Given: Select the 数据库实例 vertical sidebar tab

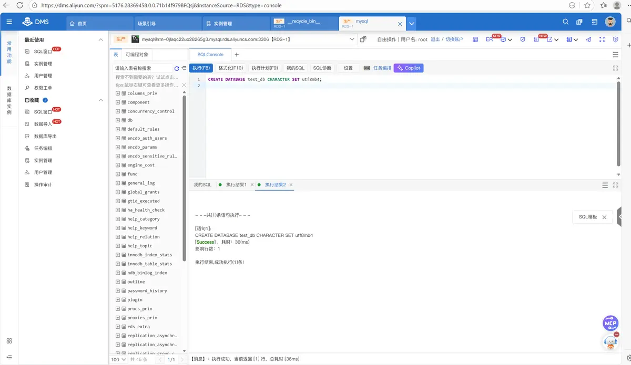Looking at the screenshot, I should (9, 101).
